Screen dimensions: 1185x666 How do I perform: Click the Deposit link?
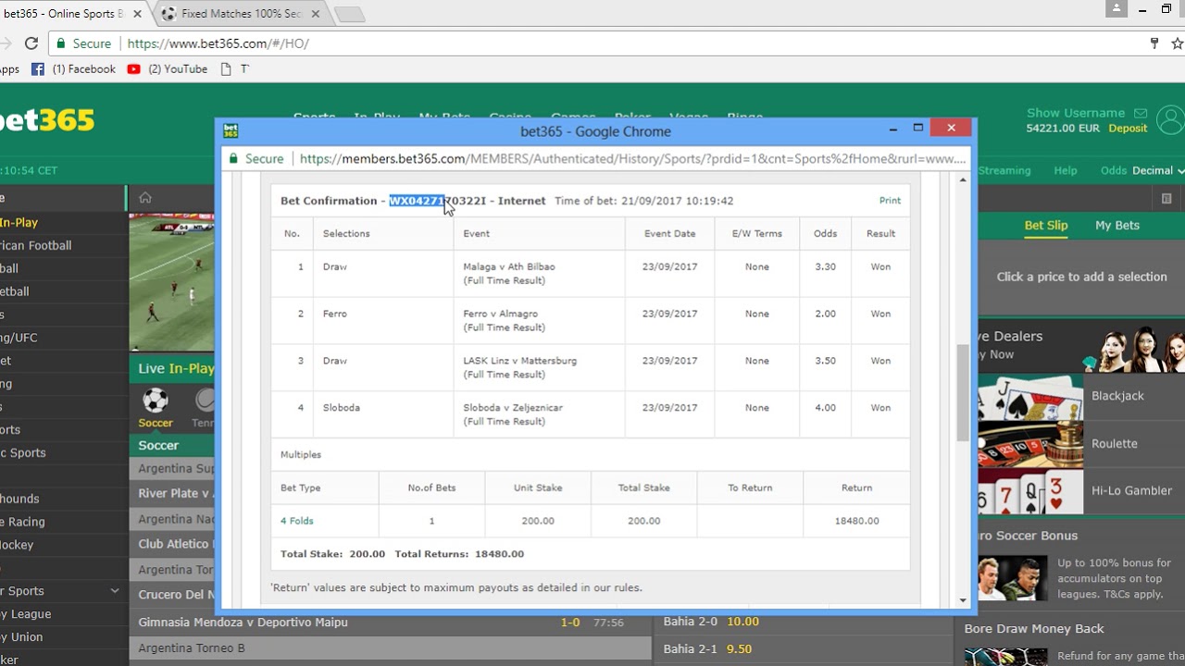tap(1128, 129)
